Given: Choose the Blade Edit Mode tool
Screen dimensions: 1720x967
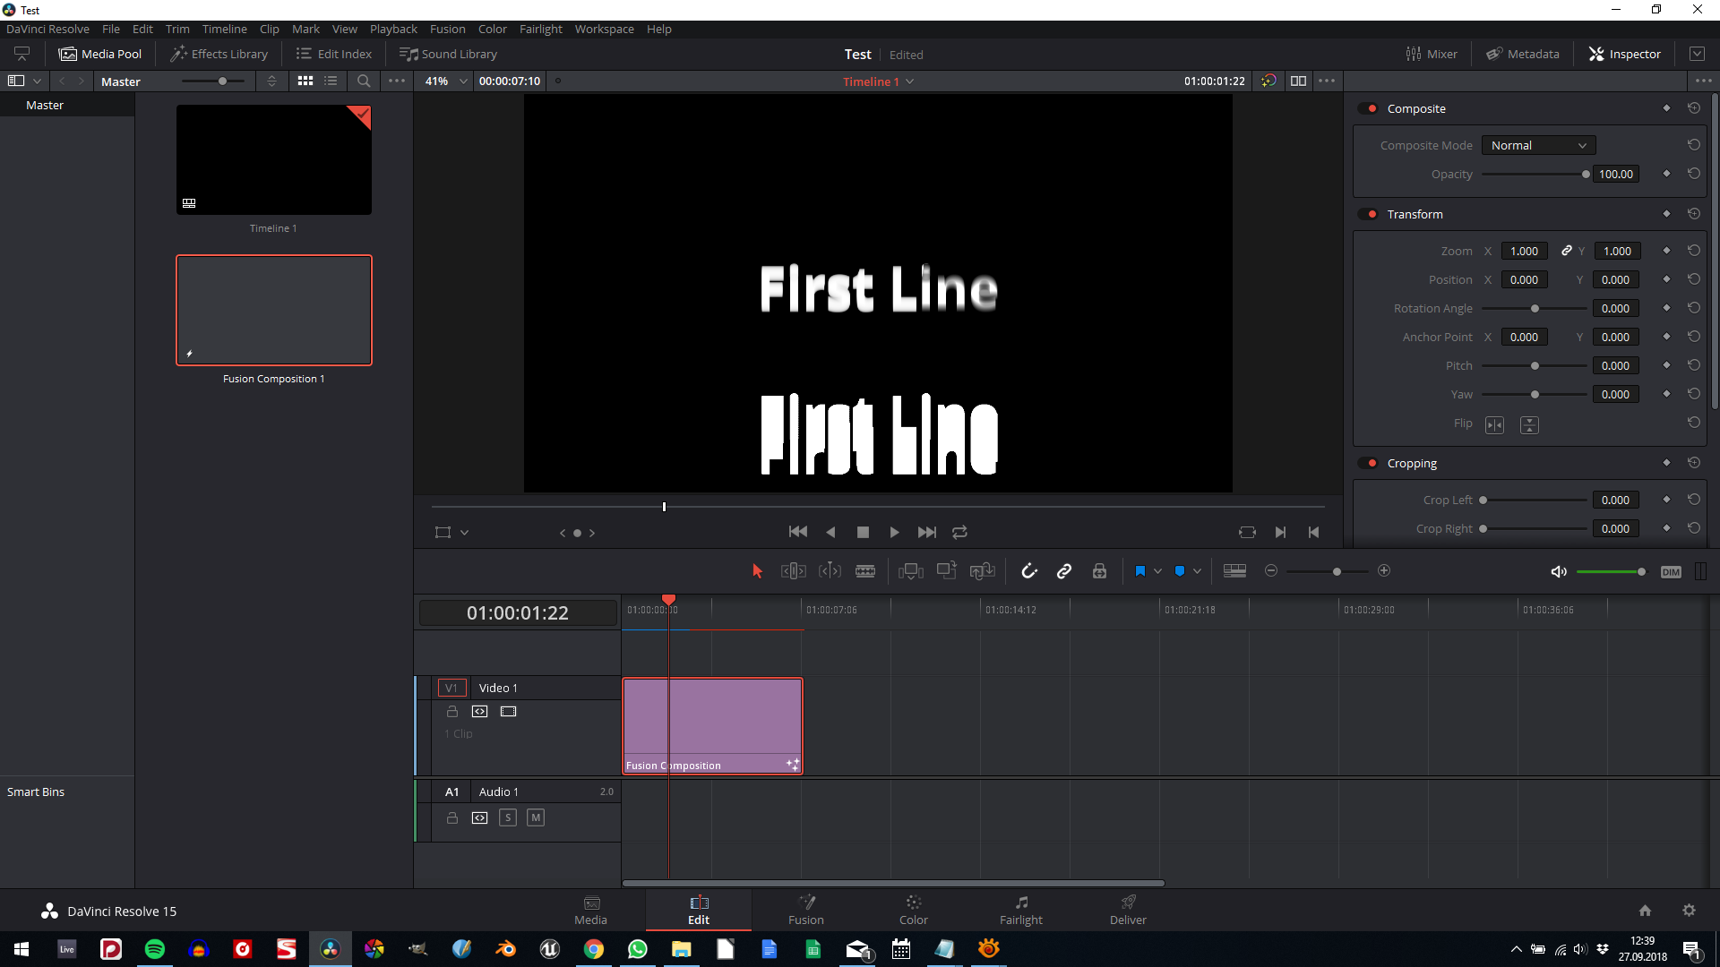Looking at the screenshot, I should 865,571.
